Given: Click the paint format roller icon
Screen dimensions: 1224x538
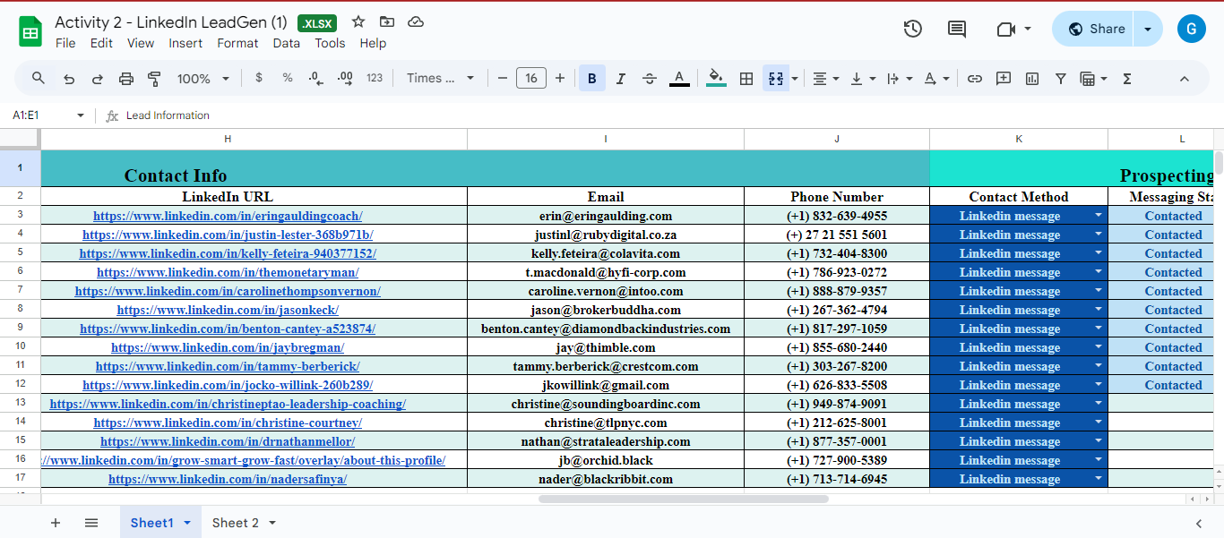Looking at the screenshot, I should tap(154, 79).
